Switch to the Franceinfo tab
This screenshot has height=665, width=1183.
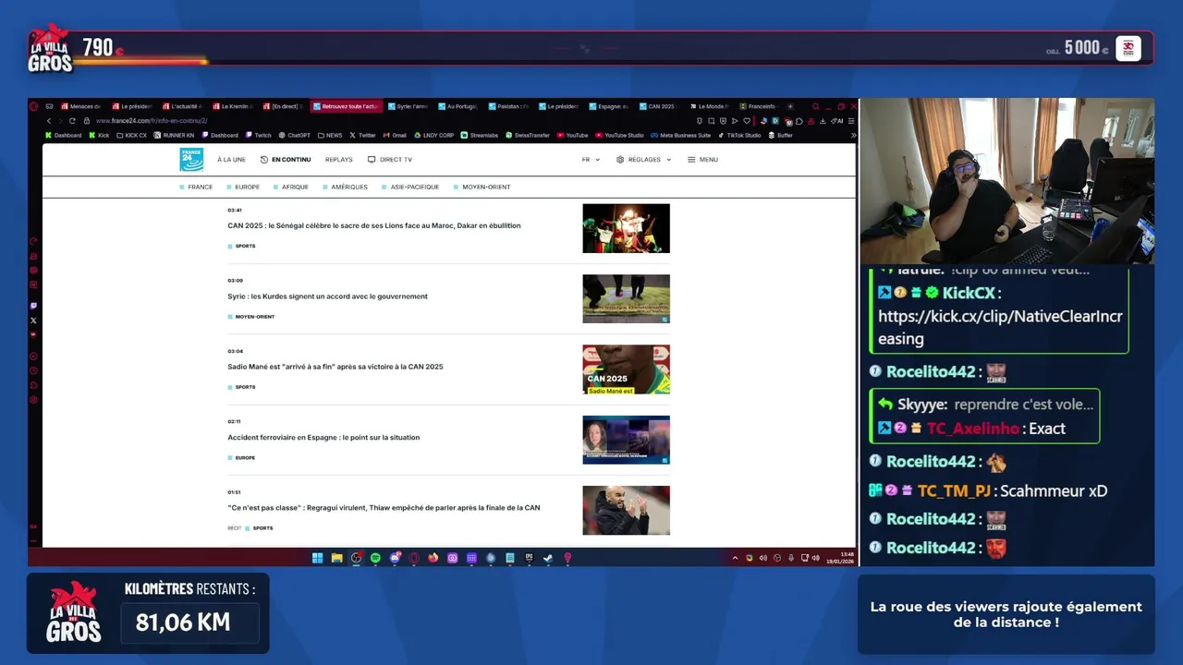[x=758, y=106]
